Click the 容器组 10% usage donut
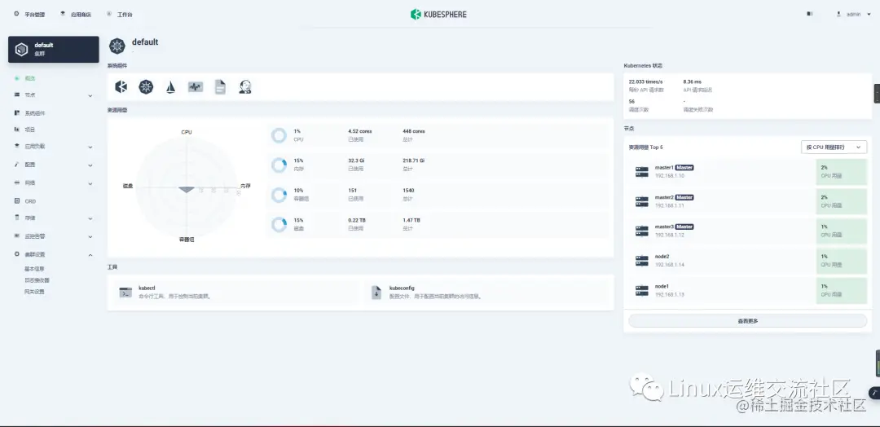This screenshot has height=427, width=880. point(279,195)
